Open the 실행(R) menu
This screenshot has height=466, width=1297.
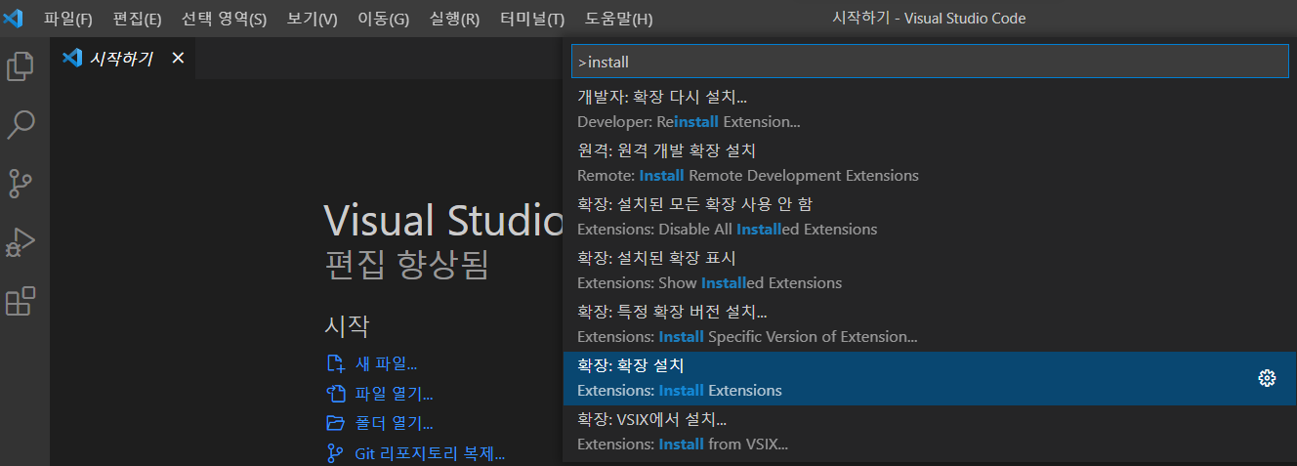click(x=454, y=19)
